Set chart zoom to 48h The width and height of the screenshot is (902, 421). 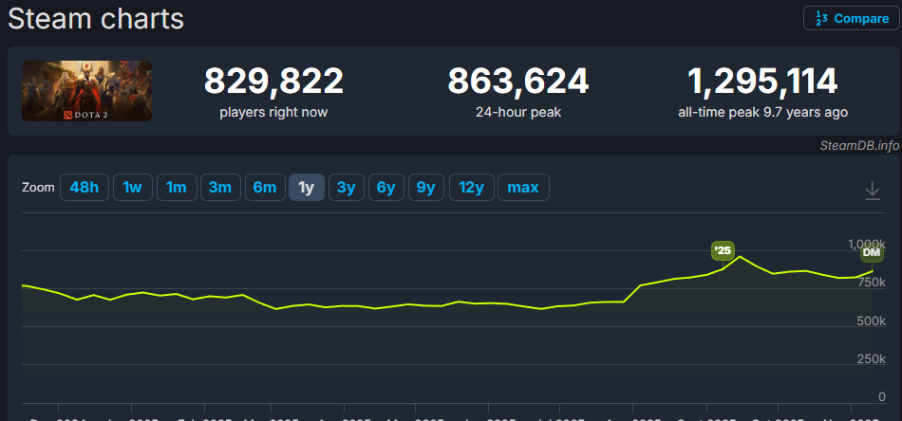(84, 188)
